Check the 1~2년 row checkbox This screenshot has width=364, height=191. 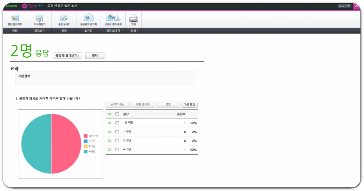(117, 132)
